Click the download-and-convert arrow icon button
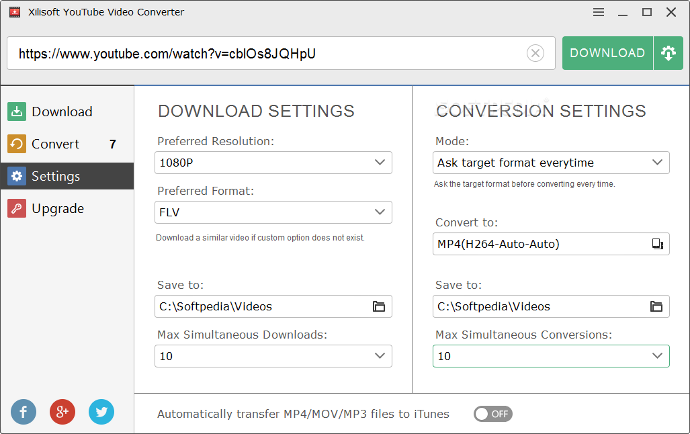The width and height of the screenshot is (690, 434). pyautogui.click(x=668, y=53)
